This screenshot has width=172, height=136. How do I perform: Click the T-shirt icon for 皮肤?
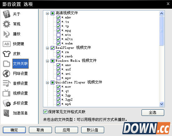[7, 54]
